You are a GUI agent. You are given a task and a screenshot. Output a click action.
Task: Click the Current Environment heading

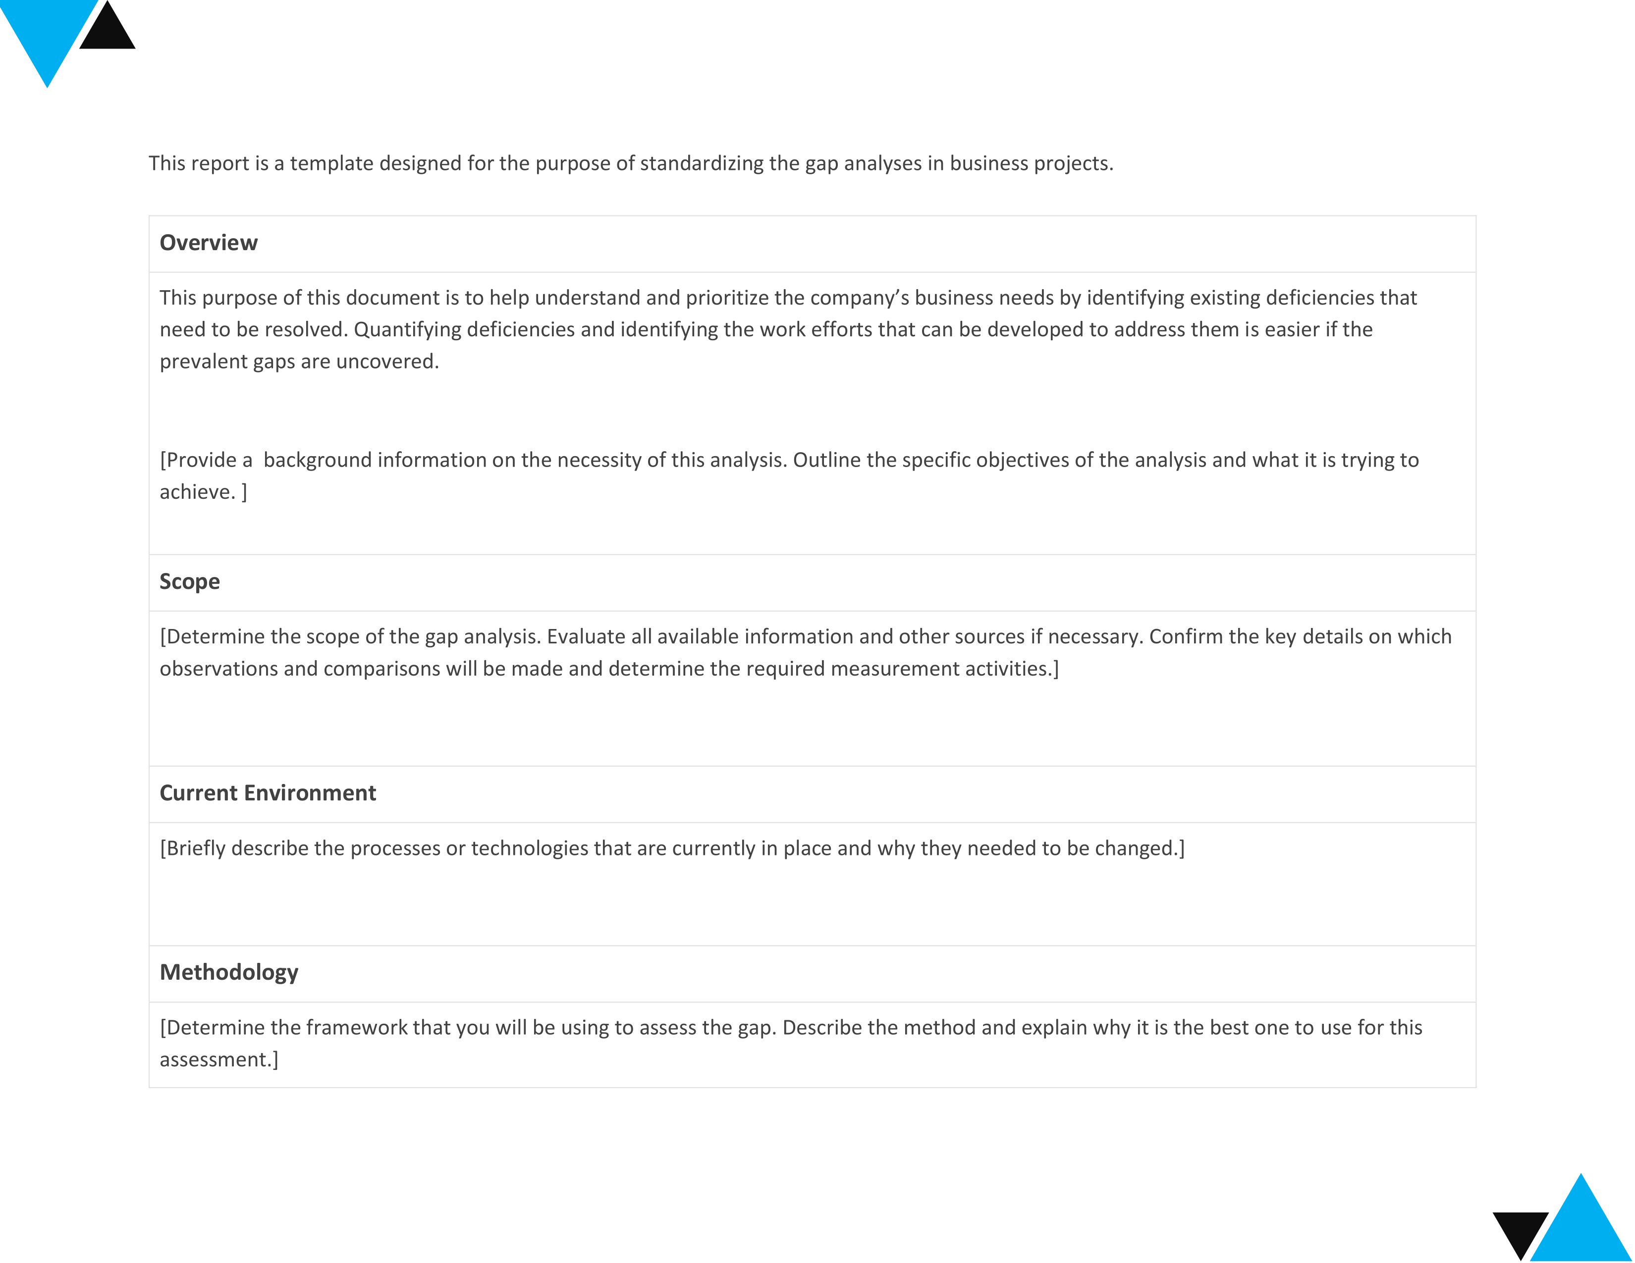tap(267, 793)
